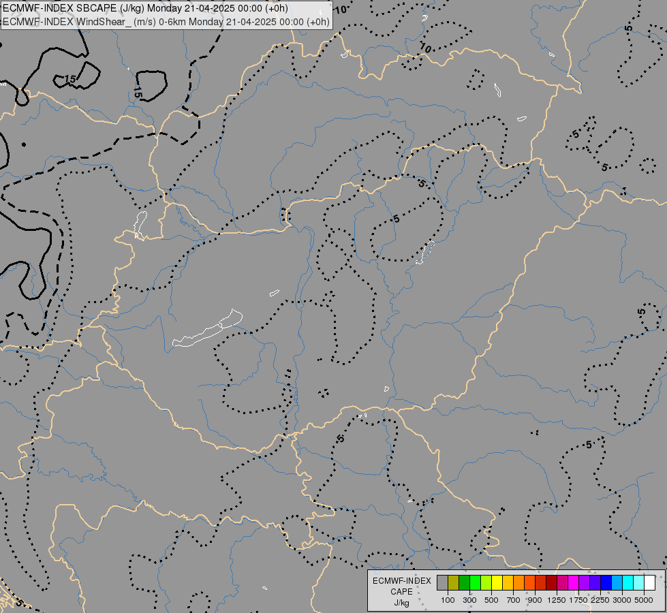Click the CAPE label in the legend box
This screenshot has height=613, width=667.
[x=401, y=592]
